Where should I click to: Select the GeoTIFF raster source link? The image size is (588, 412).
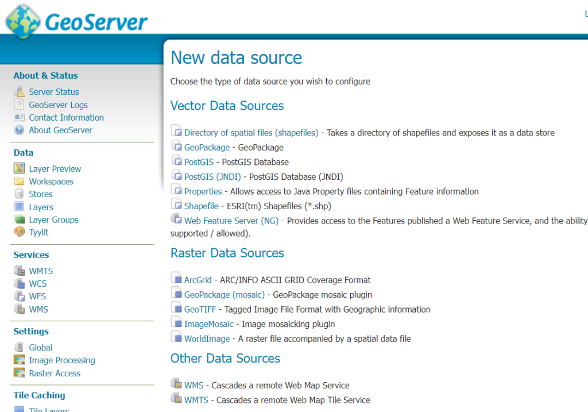click(200, 309)
